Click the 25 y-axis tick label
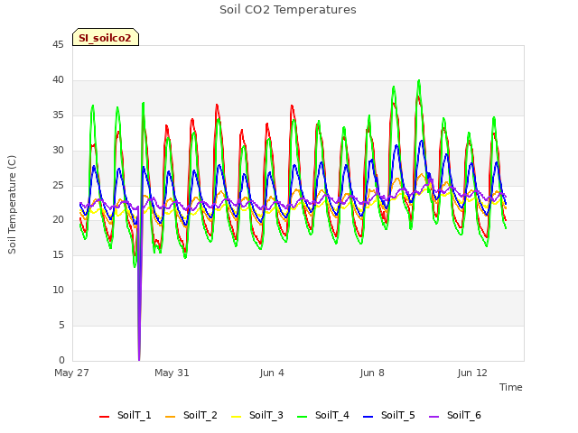The width and height of the screenshot is (578, 433). point(58,185)
